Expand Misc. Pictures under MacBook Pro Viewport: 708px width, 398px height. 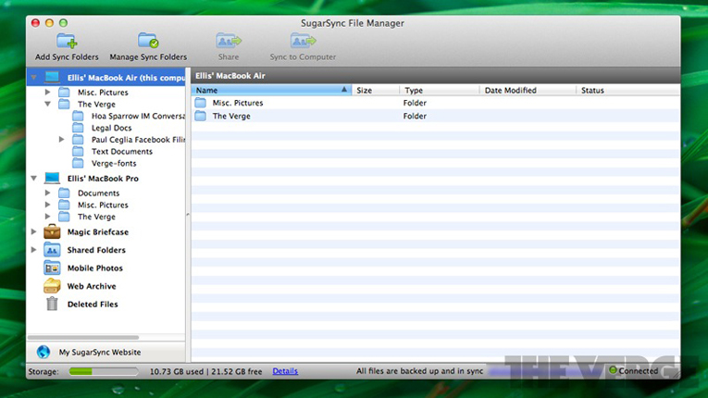(47, 205)
